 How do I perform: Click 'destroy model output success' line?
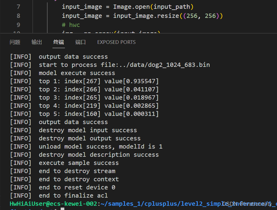point(75,138)
